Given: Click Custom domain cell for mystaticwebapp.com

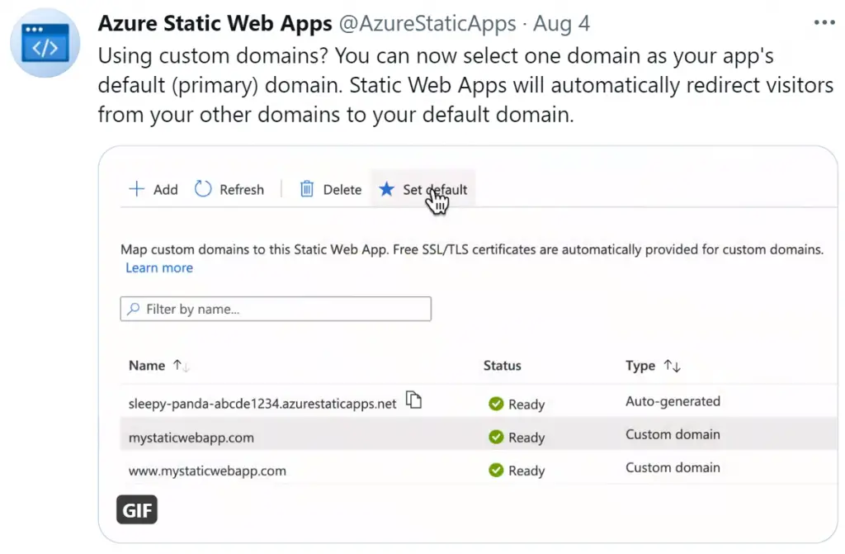Looking at the screenshot, I should (673, 434).
